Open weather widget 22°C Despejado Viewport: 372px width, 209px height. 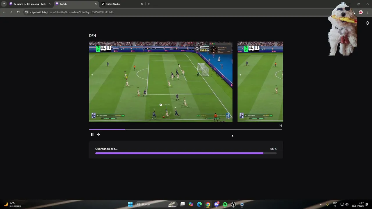pos(12,204)
